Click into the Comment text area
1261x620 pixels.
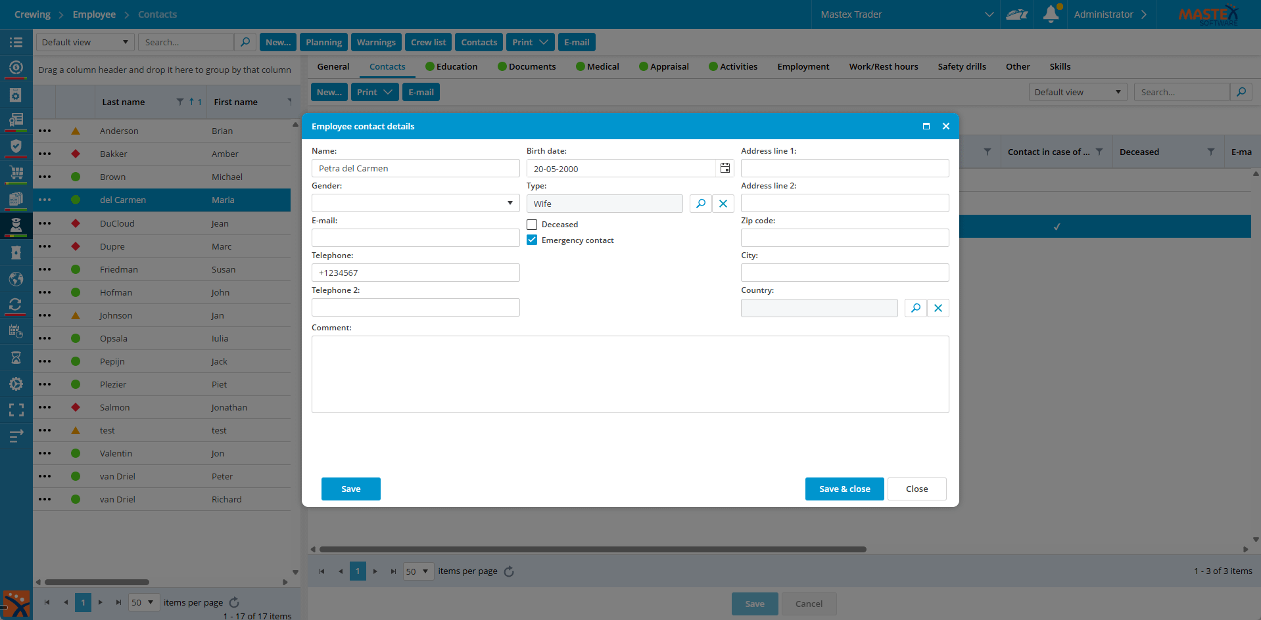pyautogui.click(x=630, y=374)
